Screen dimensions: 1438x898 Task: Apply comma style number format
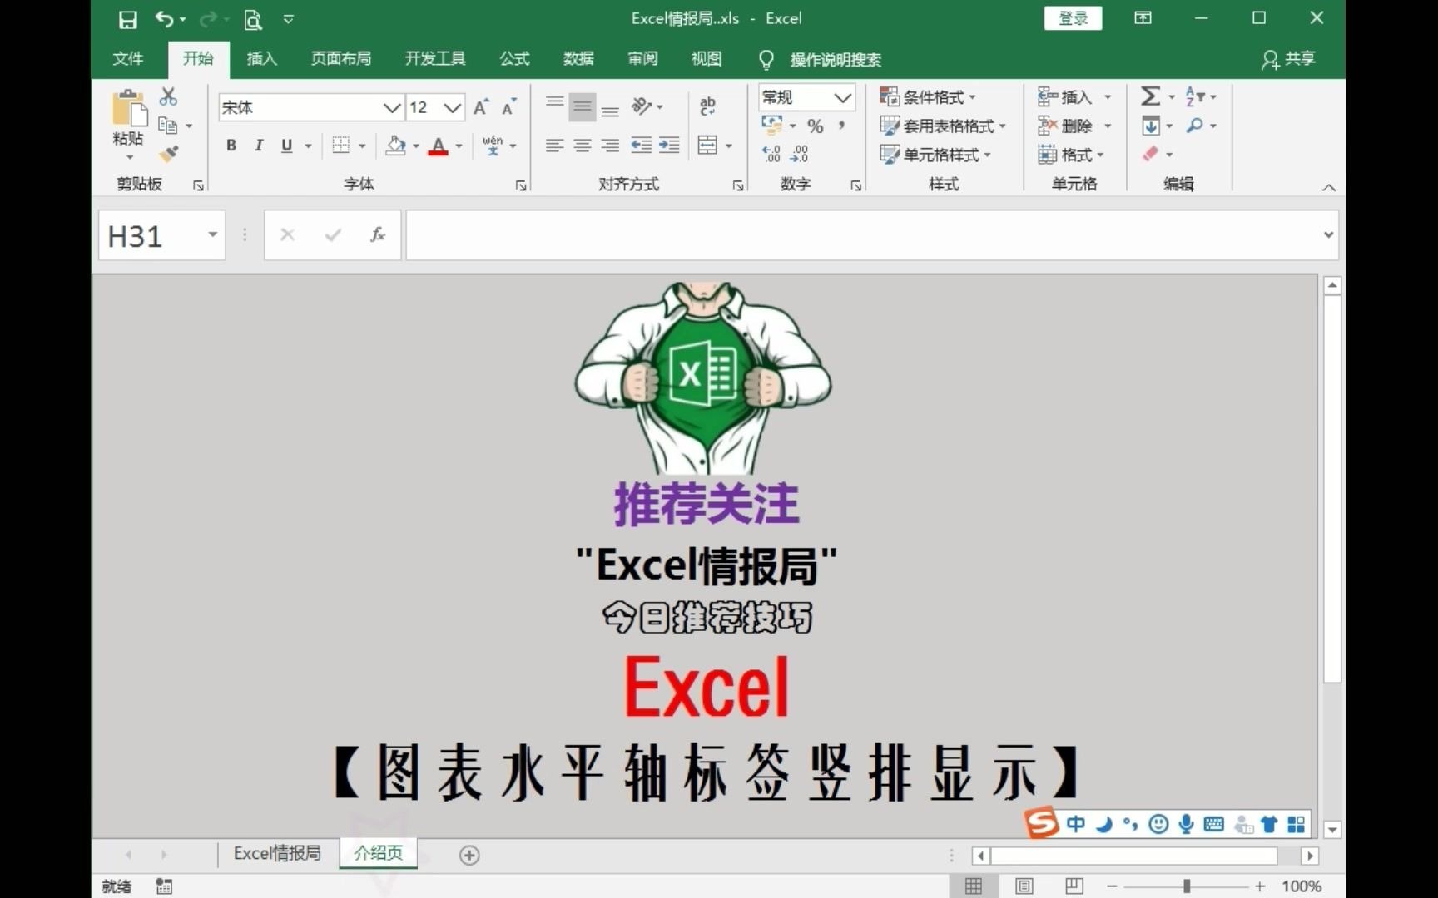coord(842,126)
